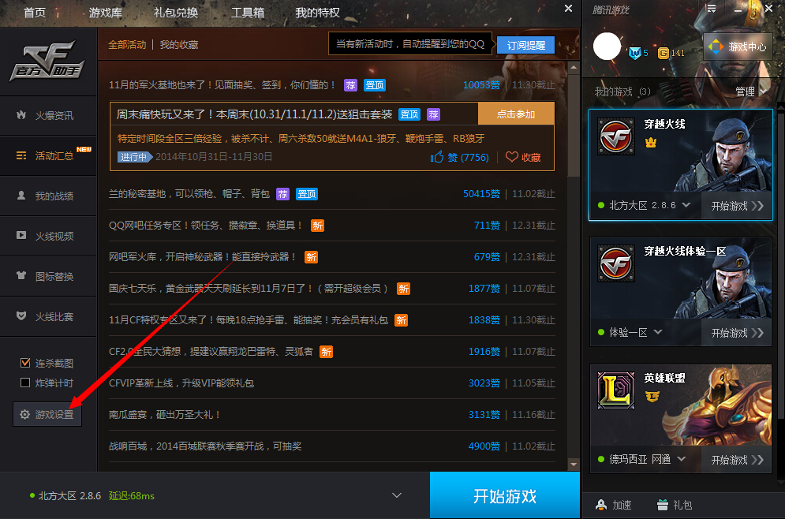
Task: Open the 游戏中心 button
Action: point(738,47)
